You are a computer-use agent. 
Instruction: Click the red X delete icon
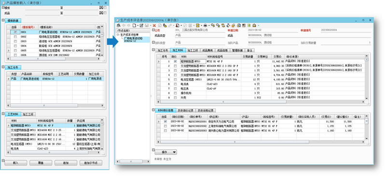coord(154,26)
